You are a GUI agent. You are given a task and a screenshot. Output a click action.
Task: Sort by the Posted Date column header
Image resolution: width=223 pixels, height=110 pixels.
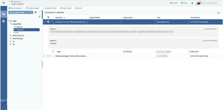click(195, 17)
